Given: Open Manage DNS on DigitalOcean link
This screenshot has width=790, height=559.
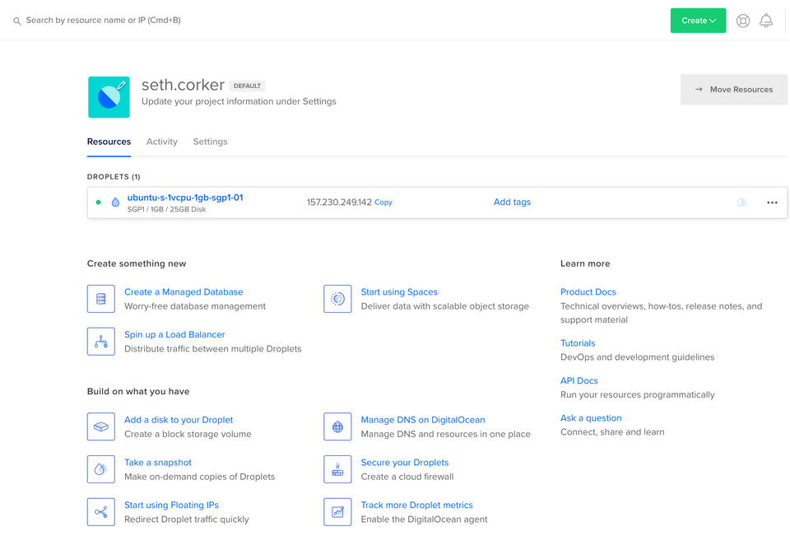Looking at the screenshot, I should tap(423, 420).
